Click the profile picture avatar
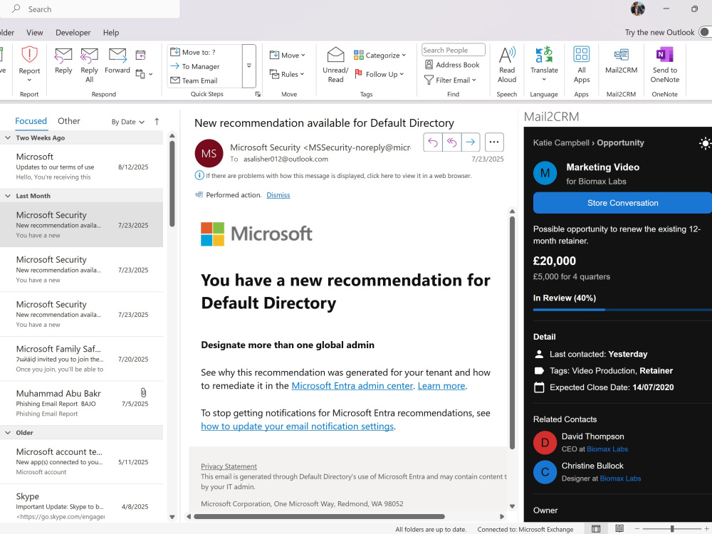Screen dimensions: 712x534 (637, 9)
